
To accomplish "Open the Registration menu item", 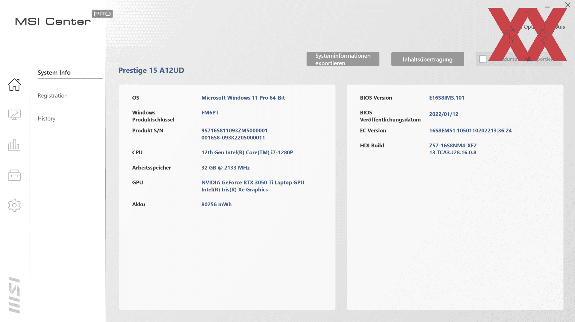I will tap(52, 96).
